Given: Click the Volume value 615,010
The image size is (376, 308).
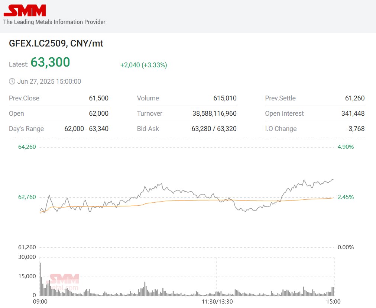Looking at the screenshot, I should pyautogui.click(x=225, y=98).
